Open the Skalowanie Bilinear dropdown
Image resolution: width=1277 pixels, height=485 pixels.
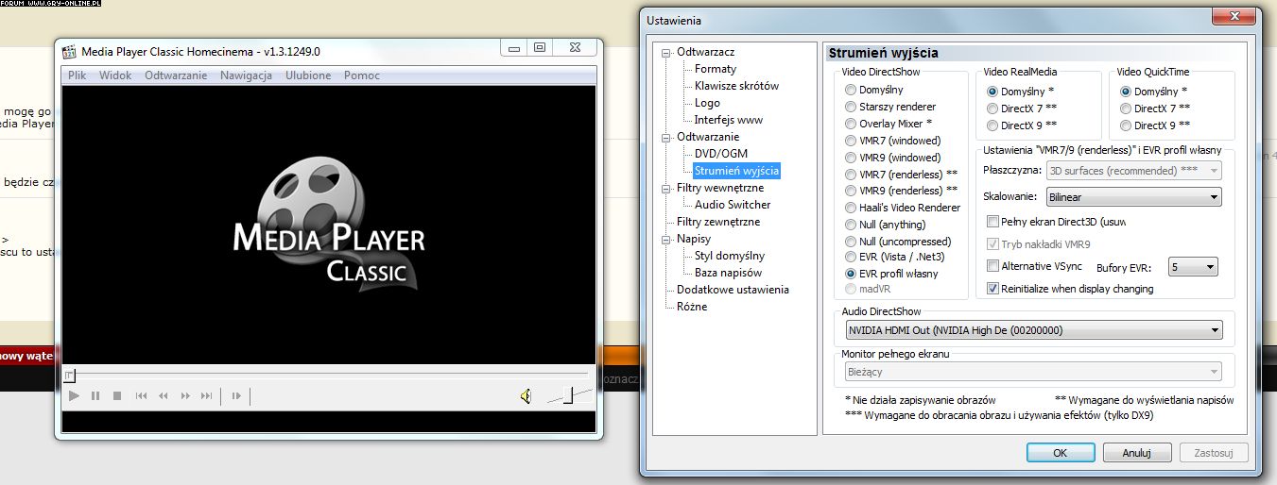click(x=1133, y=197)
